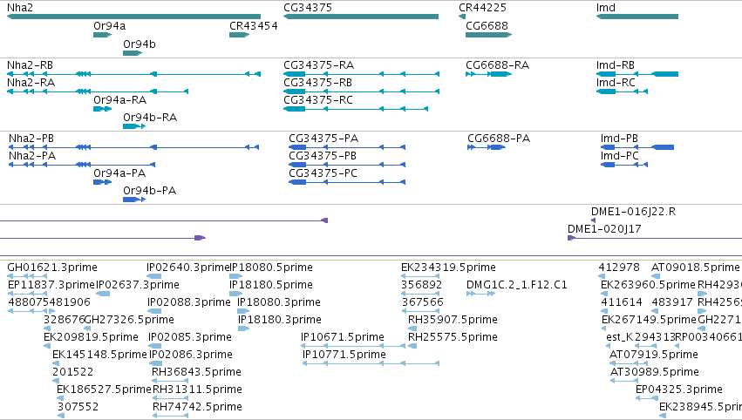Screen dimensions: 742x420
Task: Click the DME1-020J17 clone label
Action: pyautogui.click(x=604, y=229)
